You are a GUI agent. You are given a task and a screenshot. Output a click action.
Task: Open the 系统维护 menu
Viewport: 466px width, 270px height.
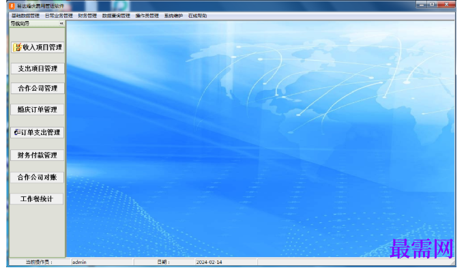click(173, 16)
